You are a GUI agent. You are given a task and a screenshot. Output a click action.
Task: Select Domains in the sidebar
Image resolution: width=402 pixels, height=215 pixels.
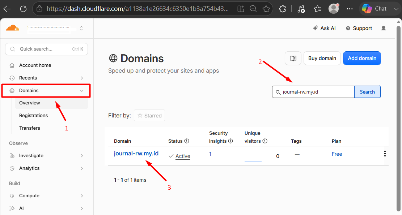click(29, 91)
